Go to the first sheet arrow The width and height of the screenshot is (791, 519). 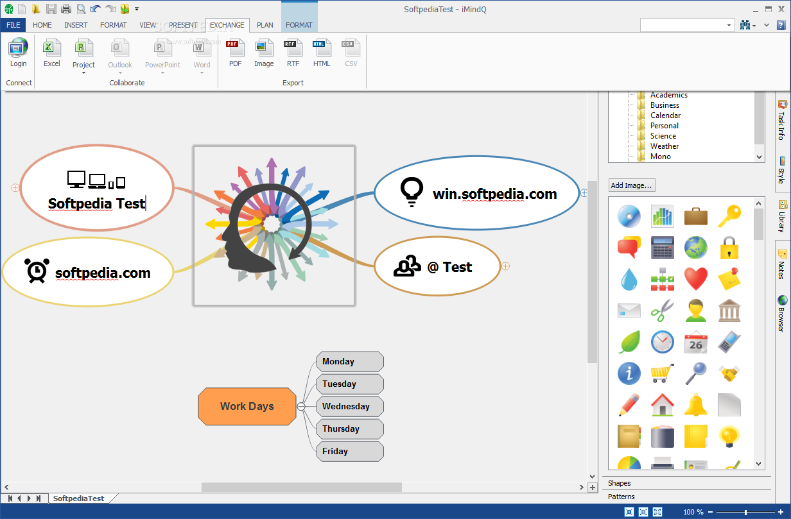(x=10, y=498)
